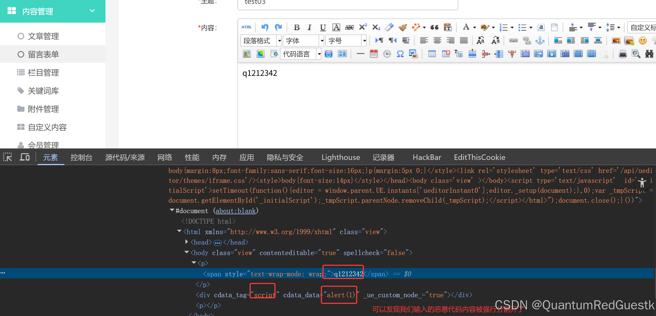656x316 pixels.
Task: Click the undo arrow icon
Action: [265, 27]
